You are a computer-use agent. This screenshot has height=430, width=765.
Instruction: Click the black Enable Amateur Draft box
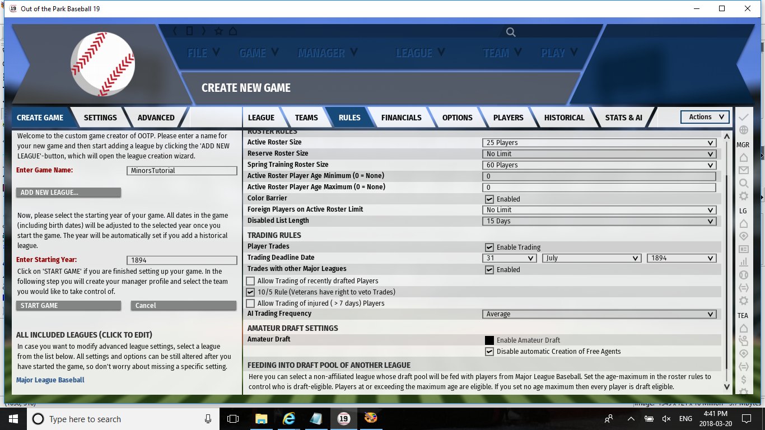point(489,340)
